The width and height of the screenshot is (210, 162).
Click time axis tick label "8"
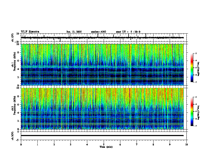(153, 145)
